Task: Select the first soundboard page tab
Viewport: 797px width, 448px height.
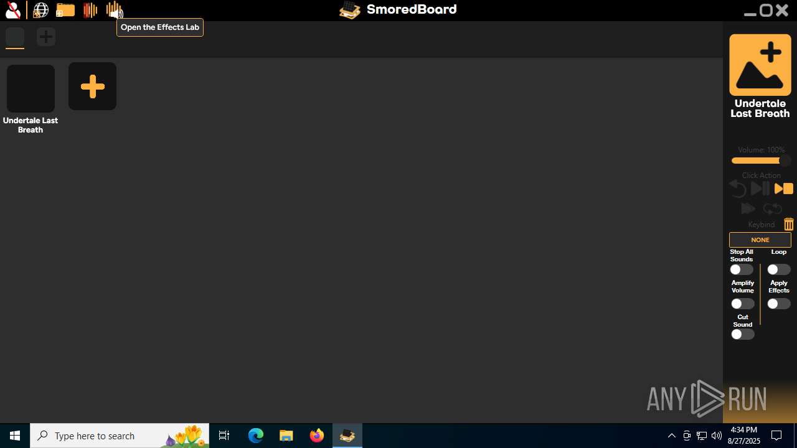Action: coord(15,37)
